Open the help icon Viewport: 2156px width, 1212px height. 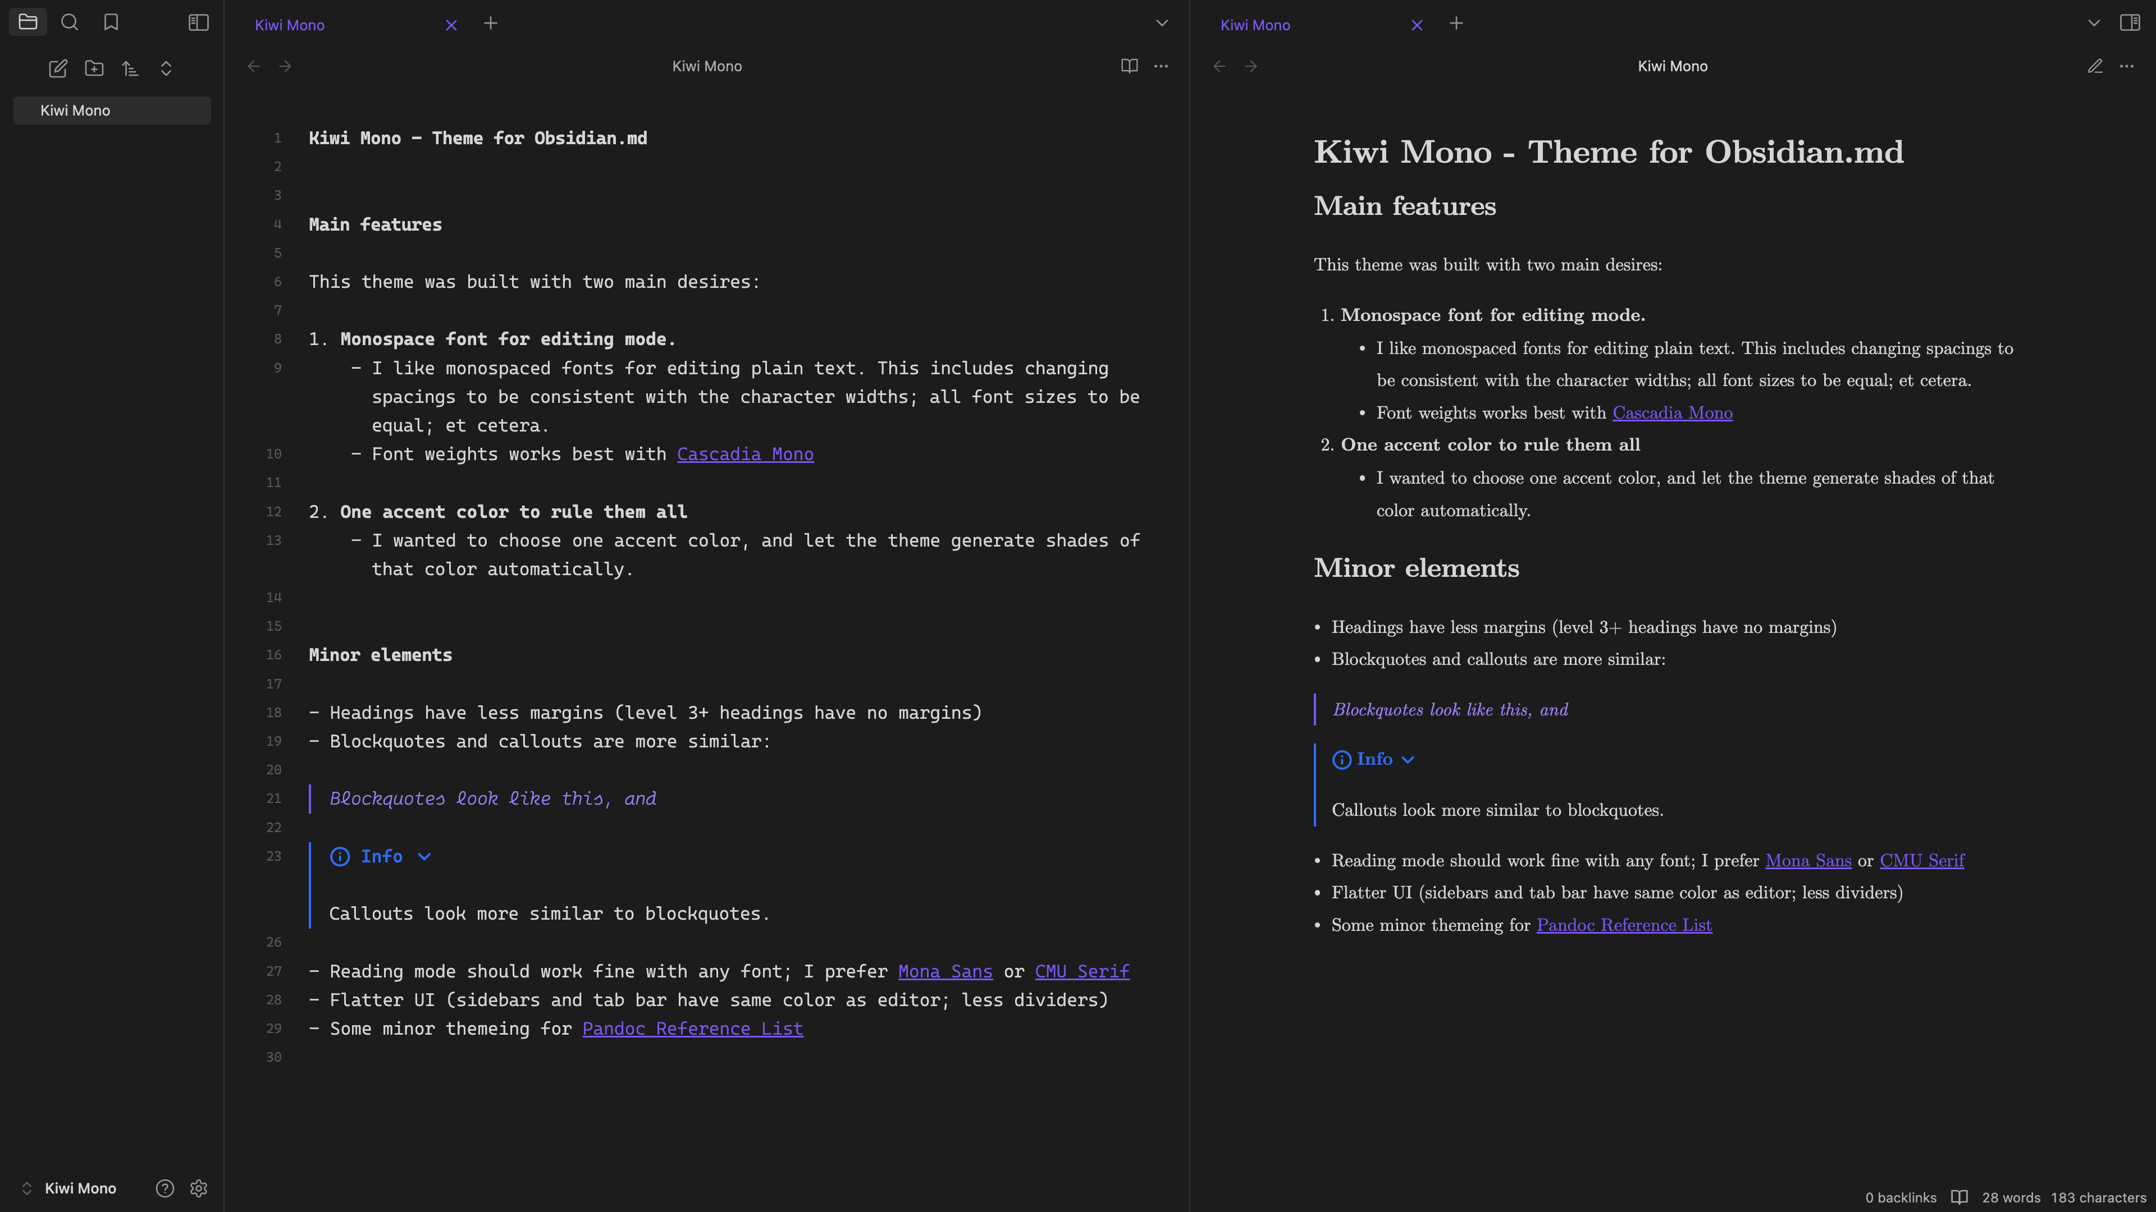pos(165,1188)
